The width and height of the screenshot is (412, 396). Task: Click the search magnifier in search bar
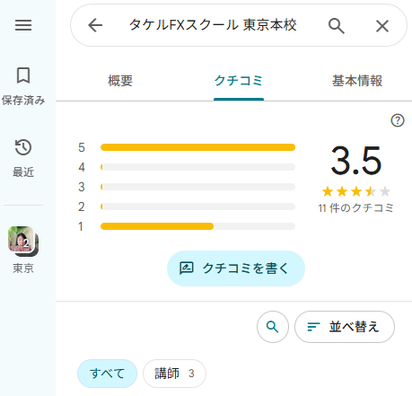[337, 26]
